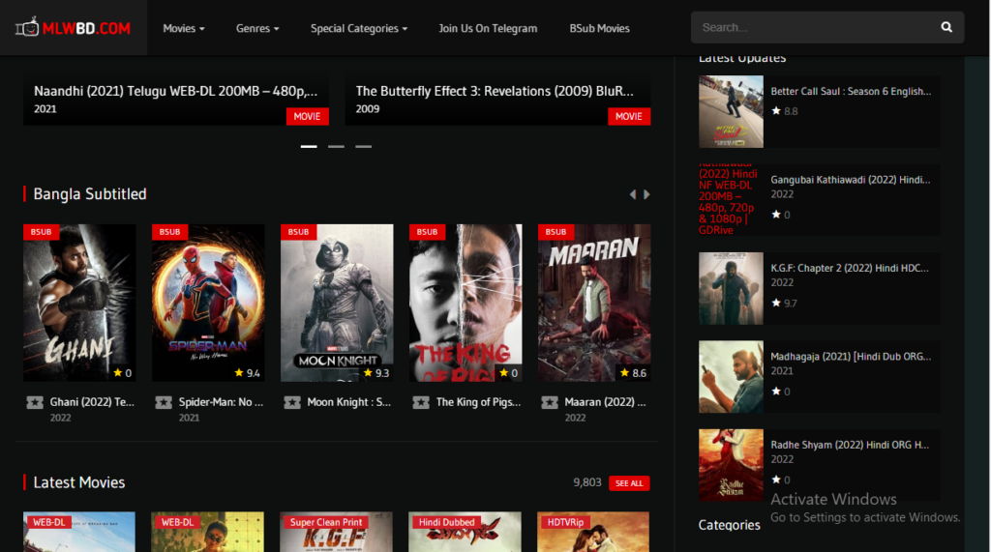Open the Spider-Man No Way Home poster
The height and width of the screenshot is (552, 991).
pyautogui.click(x=209, y=303)
